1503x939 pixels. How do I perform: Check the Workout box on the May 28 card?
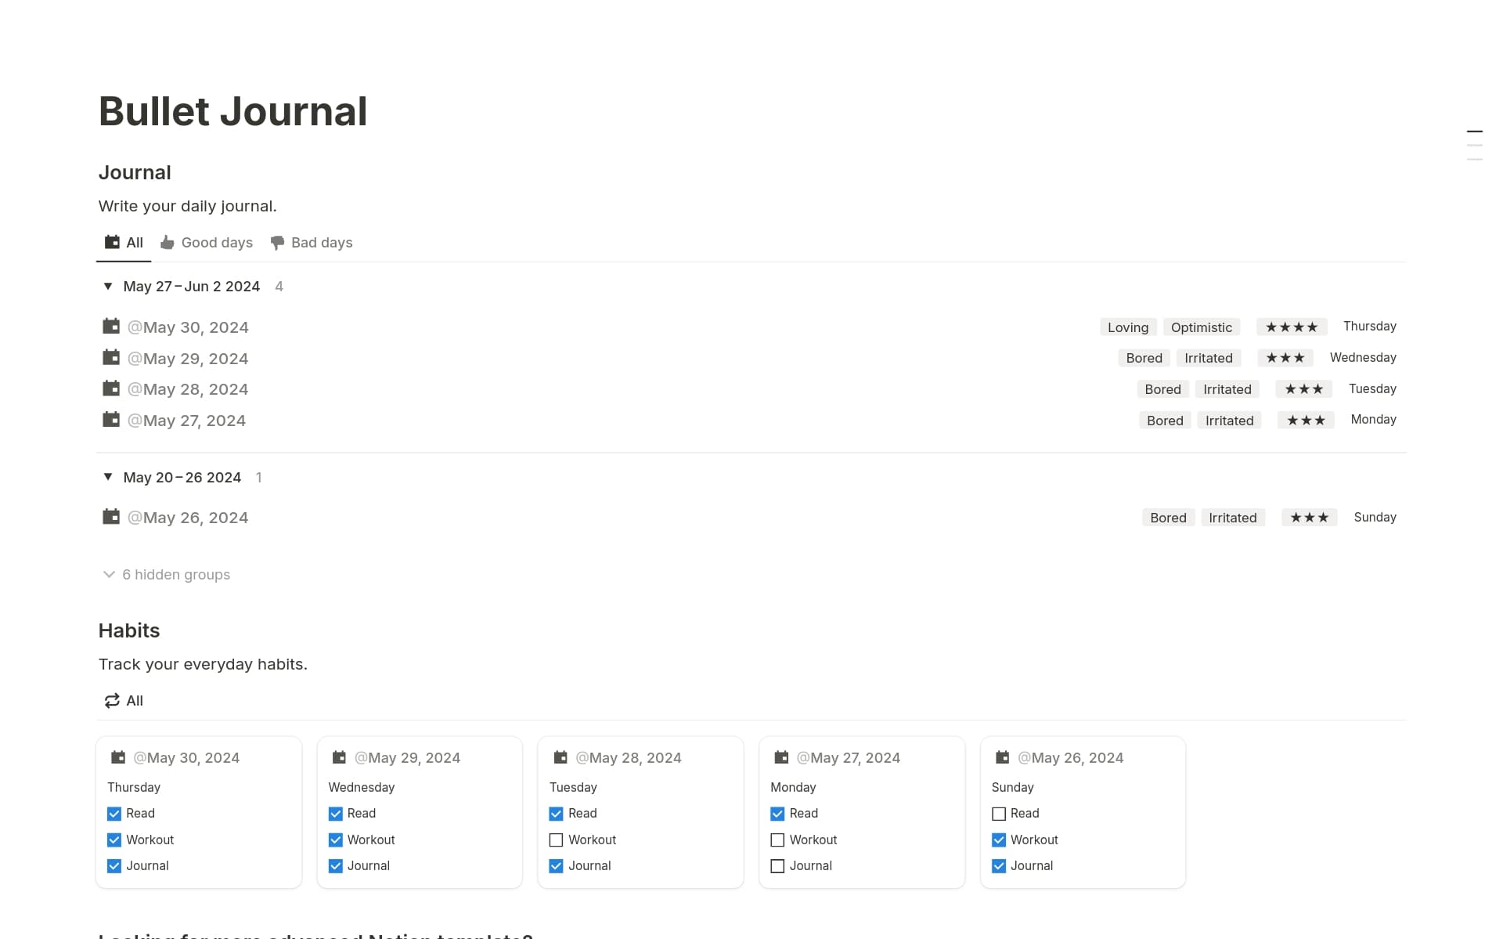pyautogui.click(x=556, y=840)
